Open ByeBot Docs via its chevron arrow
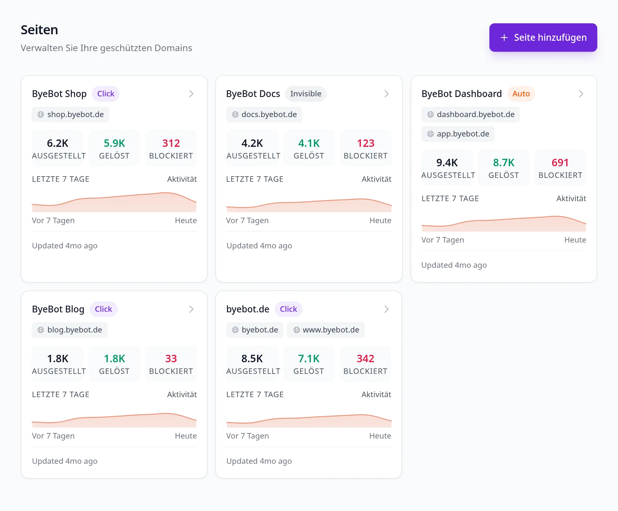 click(386, 94)
